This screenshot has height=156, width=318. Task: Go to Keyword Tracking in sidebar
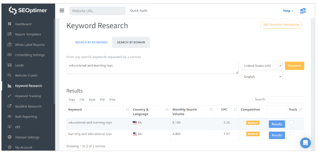(x=28, y=96)
